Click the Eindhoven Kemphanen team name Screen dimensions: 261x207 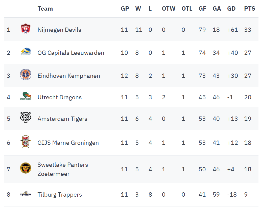point(69,76)
